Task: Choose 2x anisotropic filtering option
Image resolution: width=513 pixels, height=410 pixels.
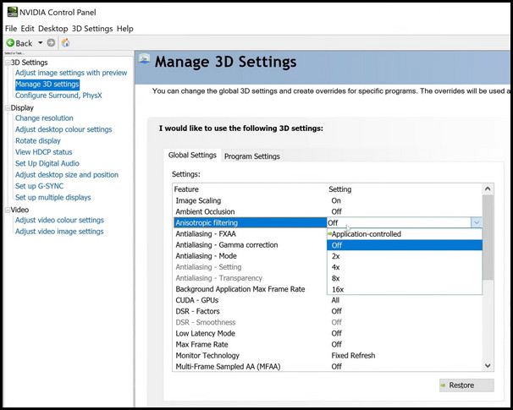Action: [405, 256]
